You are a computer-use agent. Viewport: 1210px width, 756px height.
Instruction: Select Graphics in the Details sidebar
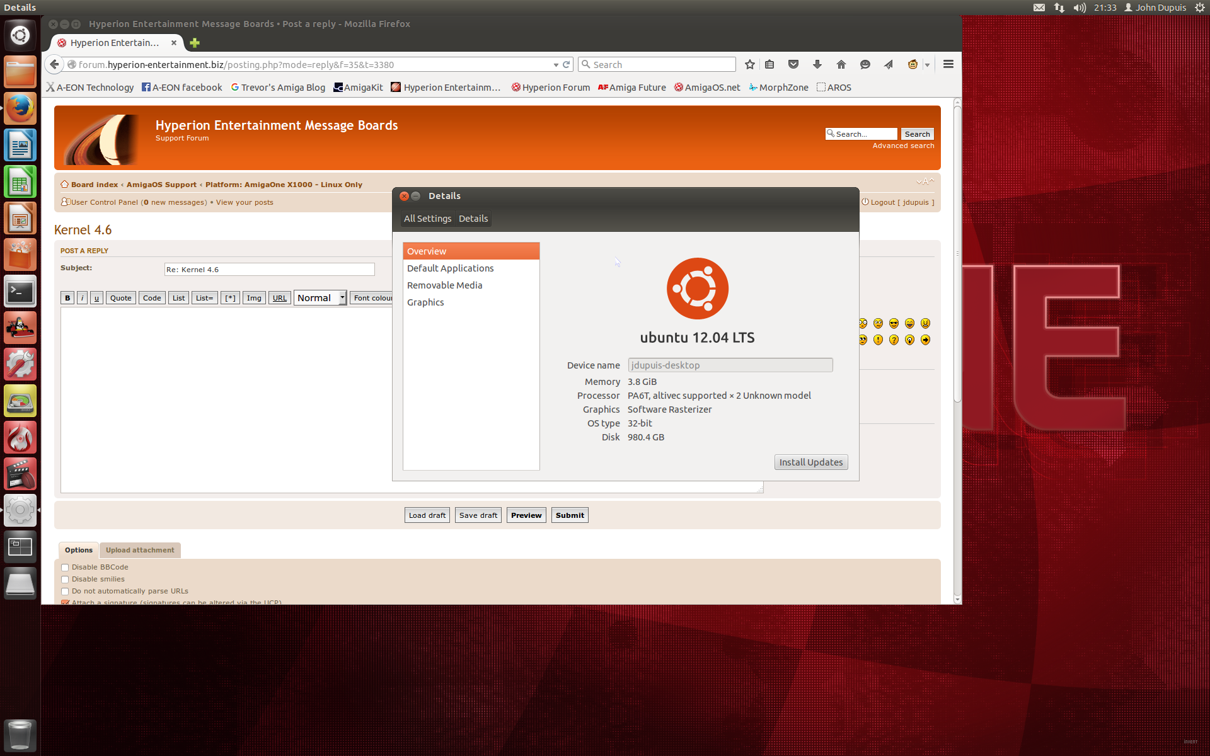[425, 302]
